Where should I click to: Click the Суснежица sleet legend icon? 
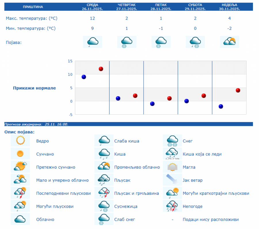[x=104, y=206]
